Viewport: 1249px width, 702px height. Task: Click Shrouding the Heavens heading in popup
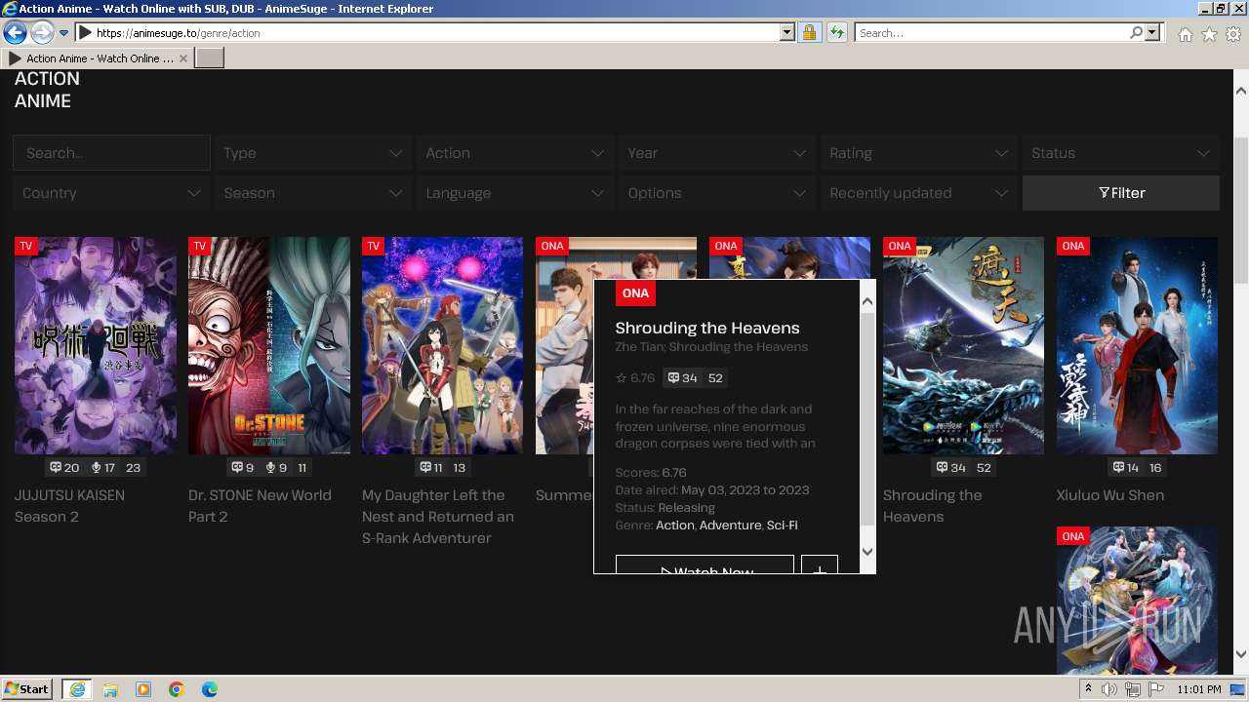(x=707, y=328)
